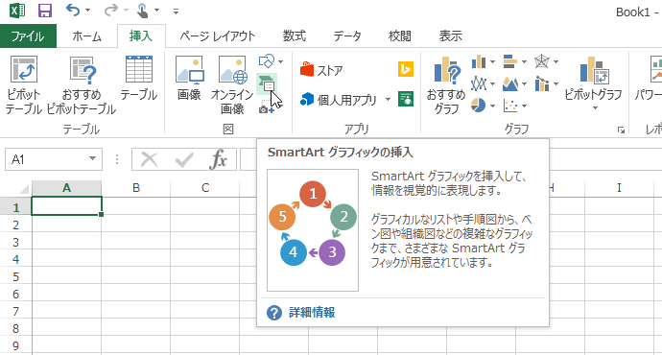Select row 9 header
The height and width of the screenshot is (355, 662).
(15, 346)
